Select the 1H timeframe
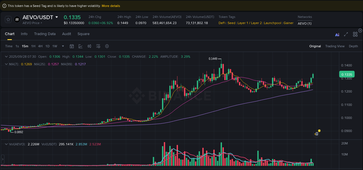This screenshot has width=363, height=170. [33, 46]
